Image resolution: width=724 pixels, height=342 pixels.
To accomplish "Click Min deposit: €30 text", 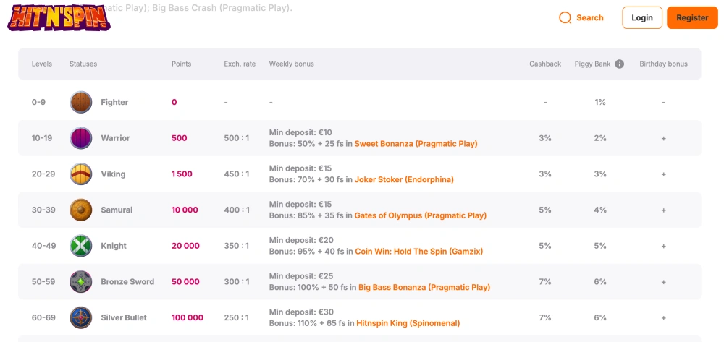I will coord(301,312).
